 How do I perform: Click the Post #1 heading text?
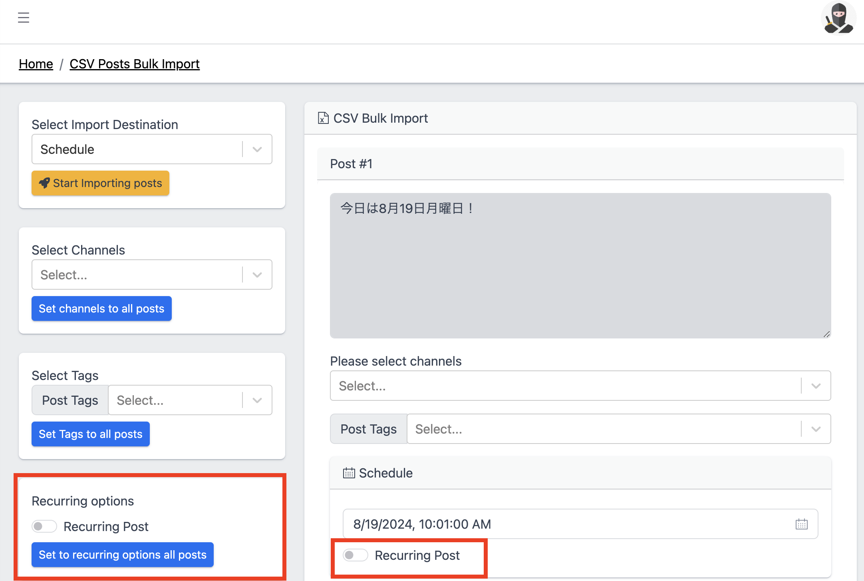[x=351, y=164]
